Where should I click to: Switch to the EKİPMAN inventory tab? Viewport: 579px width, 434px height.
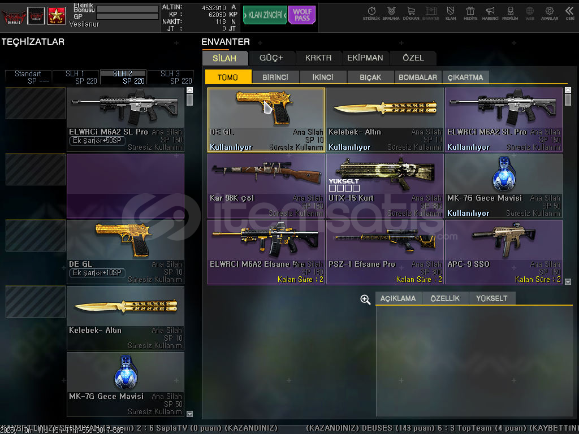pyautogui.click(x=365, y=58)
